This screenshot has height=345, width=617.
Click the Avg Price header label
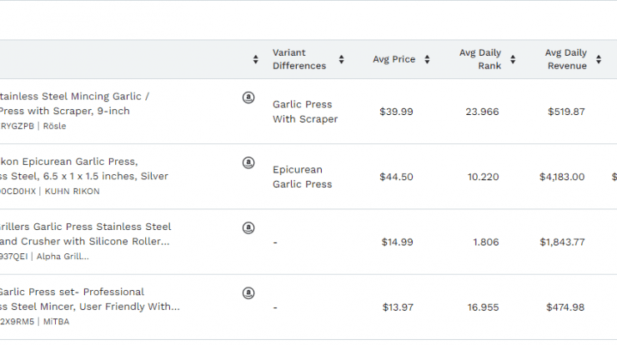[x=394, y=59]
